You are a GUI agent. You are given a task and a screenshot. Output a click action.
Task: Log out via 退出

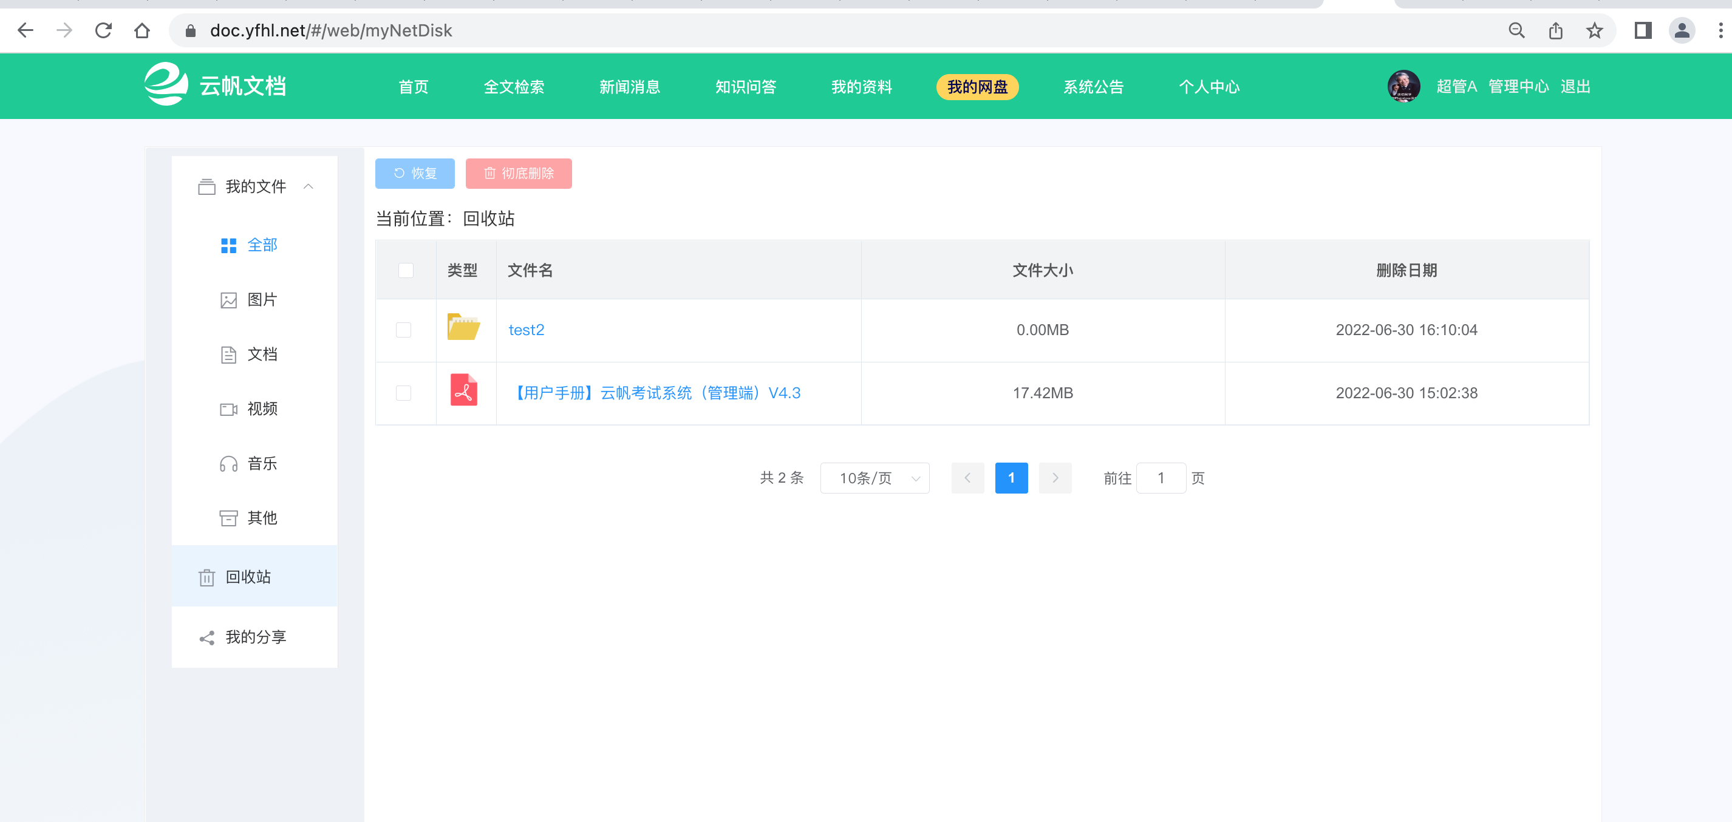[x=1575, y=86]
